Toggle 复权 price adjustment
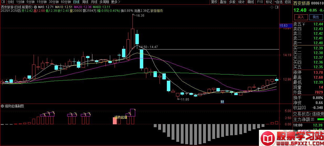324x146 pixels. coord(214,2)
